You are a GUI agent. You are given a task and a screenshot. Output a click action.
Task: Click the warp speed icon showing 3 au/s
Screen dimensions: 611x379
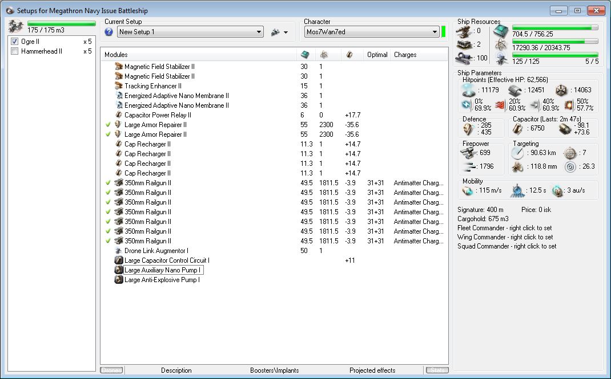point(558,190)
